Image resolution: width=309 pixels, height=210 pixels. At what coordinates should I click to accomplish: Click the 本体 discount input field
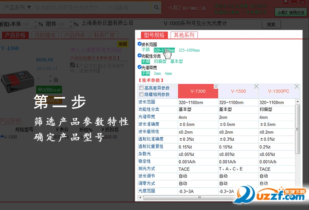coord(28,24)
